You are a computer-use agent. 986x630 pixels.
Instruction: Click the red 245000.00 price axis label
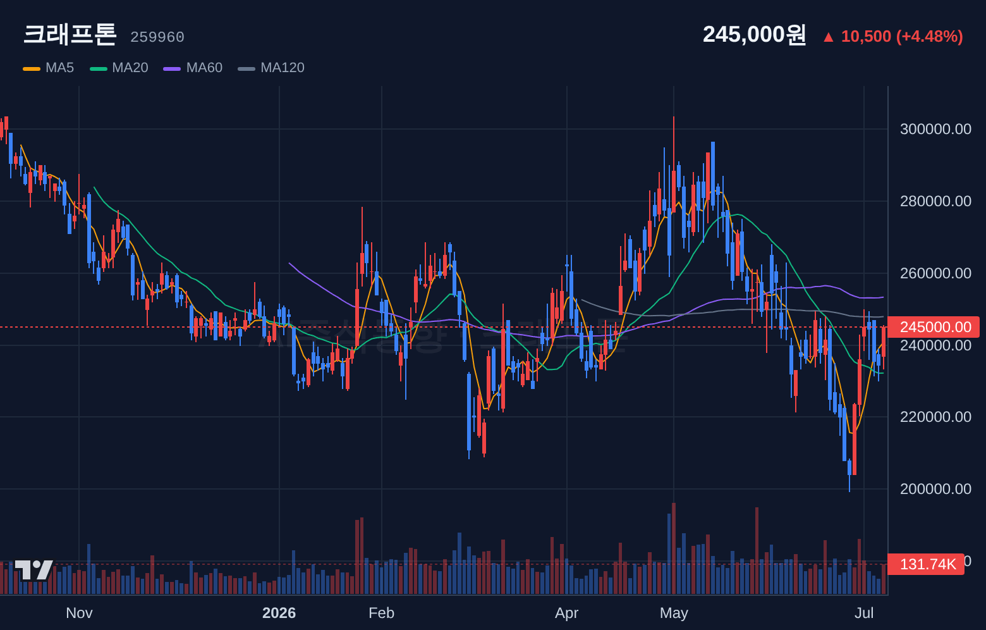(x=934, y=327)
